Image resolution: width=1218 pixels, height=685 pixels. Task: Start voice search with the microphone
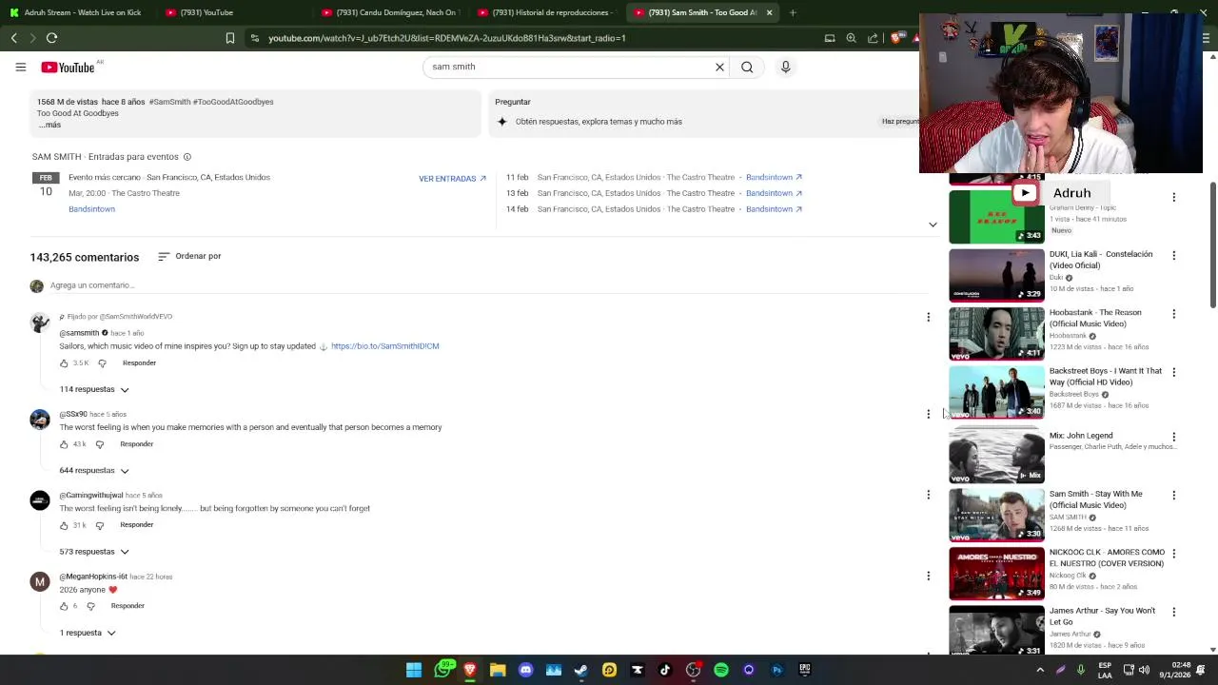tap(785, 67)
